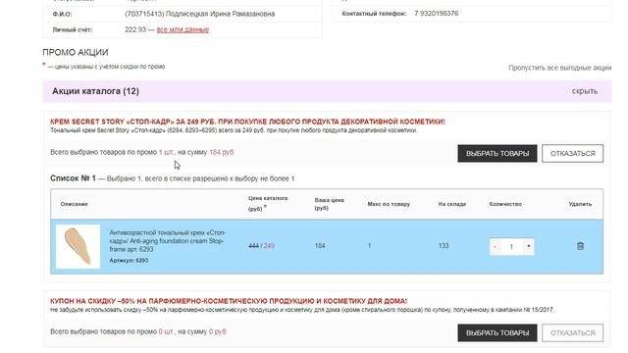Click ОТКАЗАТЬСЯ for the −50% coupon promo
Screen dimensions: 628x353
[572, 332]
